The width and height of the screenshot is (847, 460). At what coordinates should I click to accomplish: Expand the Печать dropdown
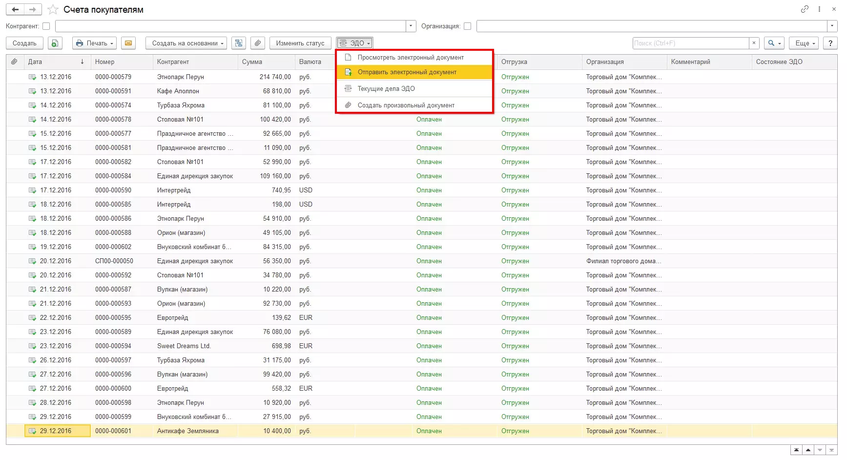[95, 43]
